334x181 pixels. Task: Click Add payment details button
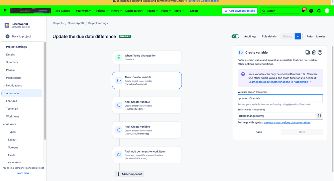[x=239, y=11]
